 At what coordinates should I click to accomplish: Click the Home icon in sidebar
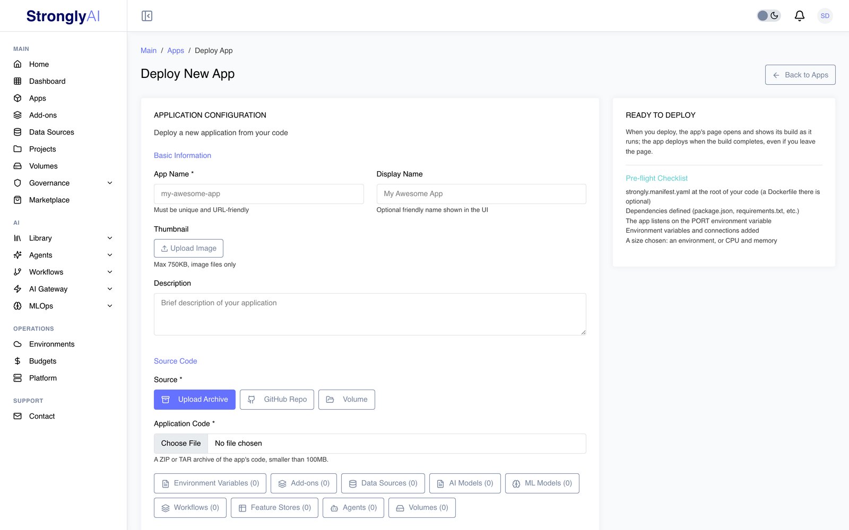coord(18,64)
